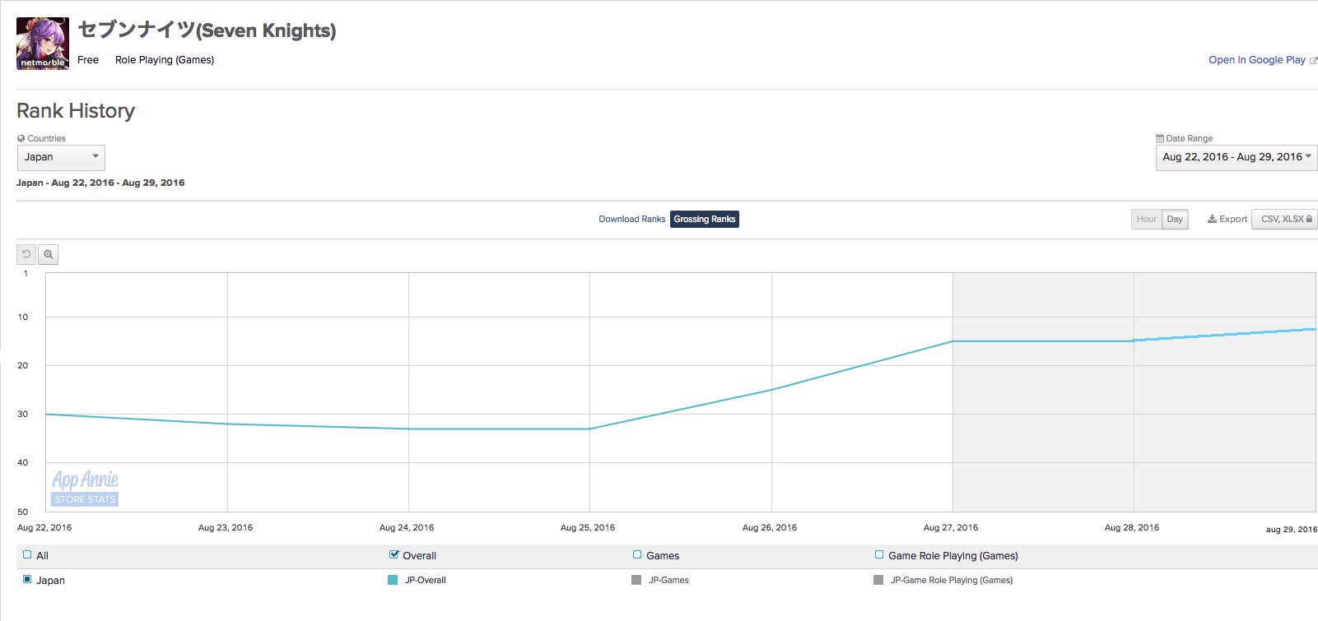Click the Aug 25, 2016 axis label
Viewport: 1318px width, 621px height.
[588, 527]
